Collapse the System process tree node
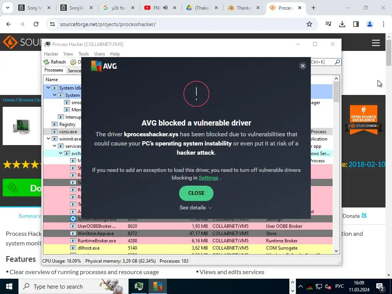Image resolution: width=392 pixels, height=294 pixels. tap(54, 95)
